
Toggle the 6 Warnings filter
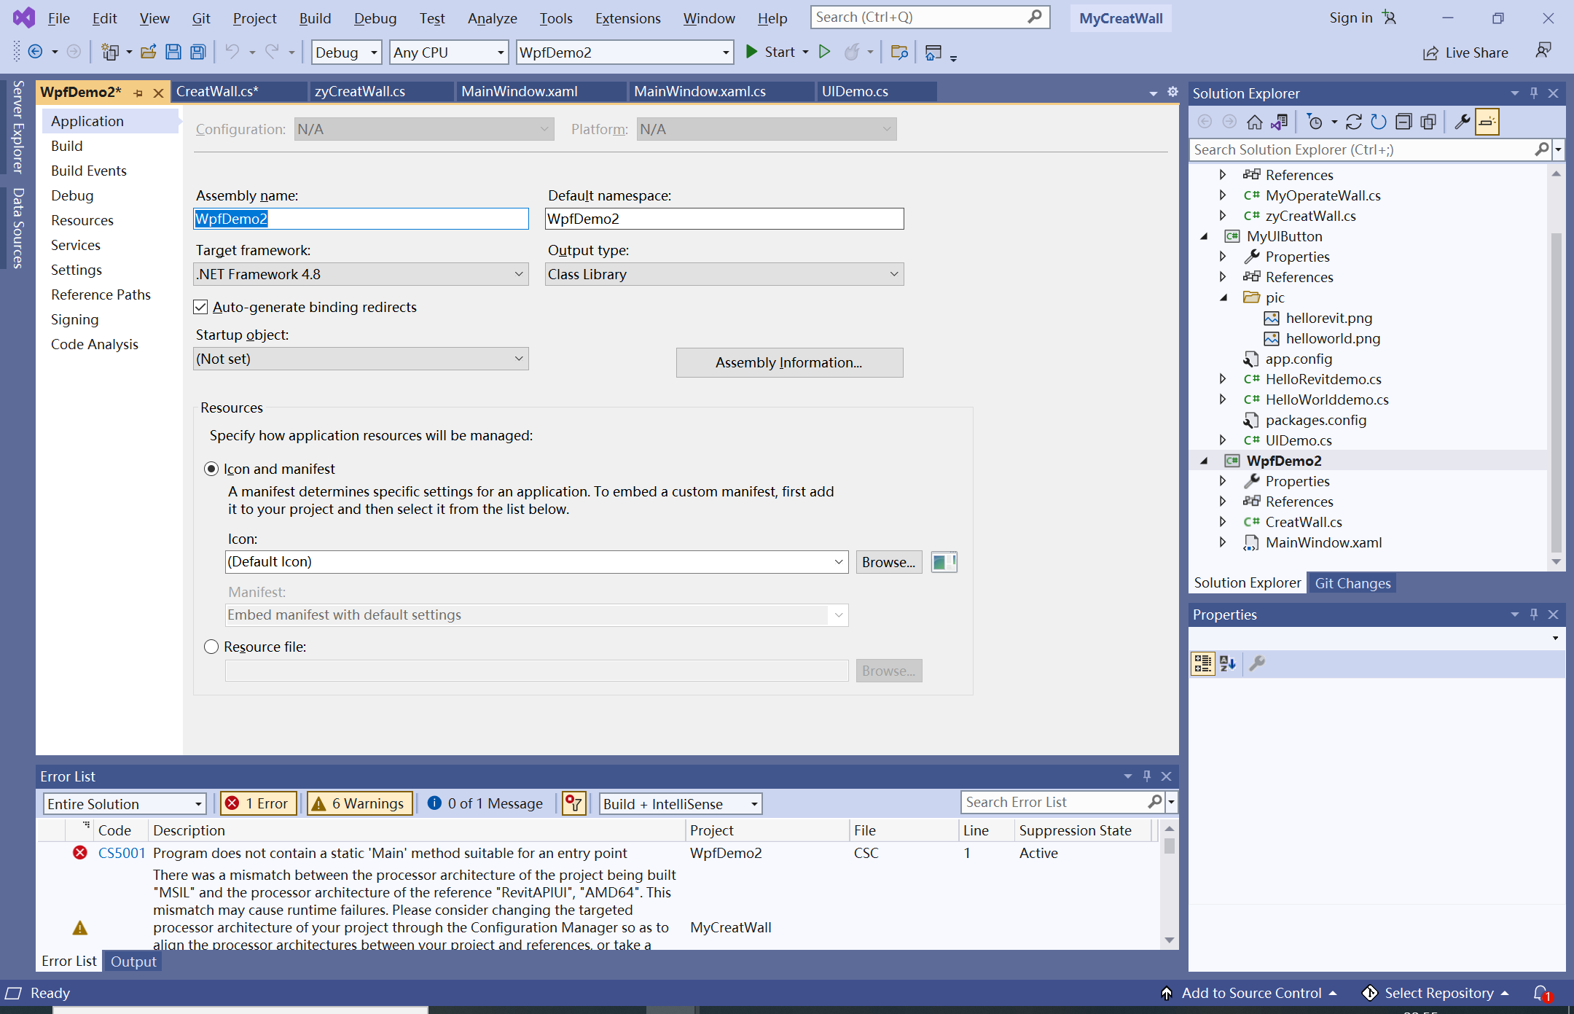pyautogui.click(x=360, y=803)
